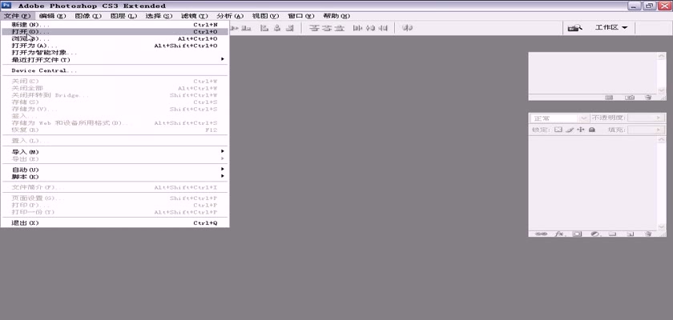The height and width of the screenshot is (320, 673).
Task: Click the Auto-Align Layers icon in options bar
Action: tap(409, 28)
